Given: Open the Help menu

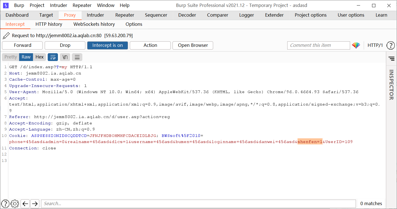Looking at the screenshot, I should (x=124, y=5).
